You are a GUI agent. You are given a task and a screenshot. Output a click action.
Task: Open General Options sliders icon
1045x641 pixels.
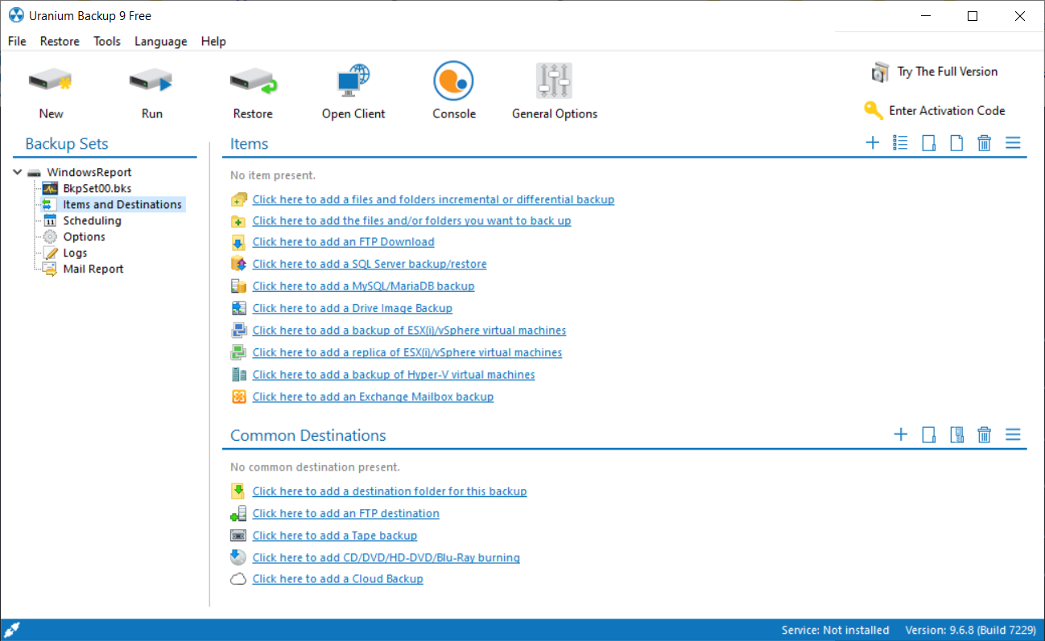click(x=554, y=82)
